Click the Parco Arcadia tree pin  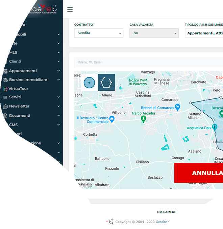144,119
